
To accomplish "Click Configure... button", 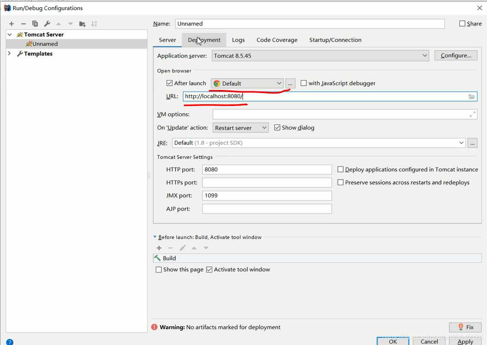I will pos(456,56).
